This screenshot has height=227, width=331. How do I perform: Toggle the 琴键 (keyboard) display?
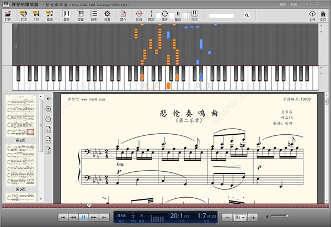tap(81, 14)
